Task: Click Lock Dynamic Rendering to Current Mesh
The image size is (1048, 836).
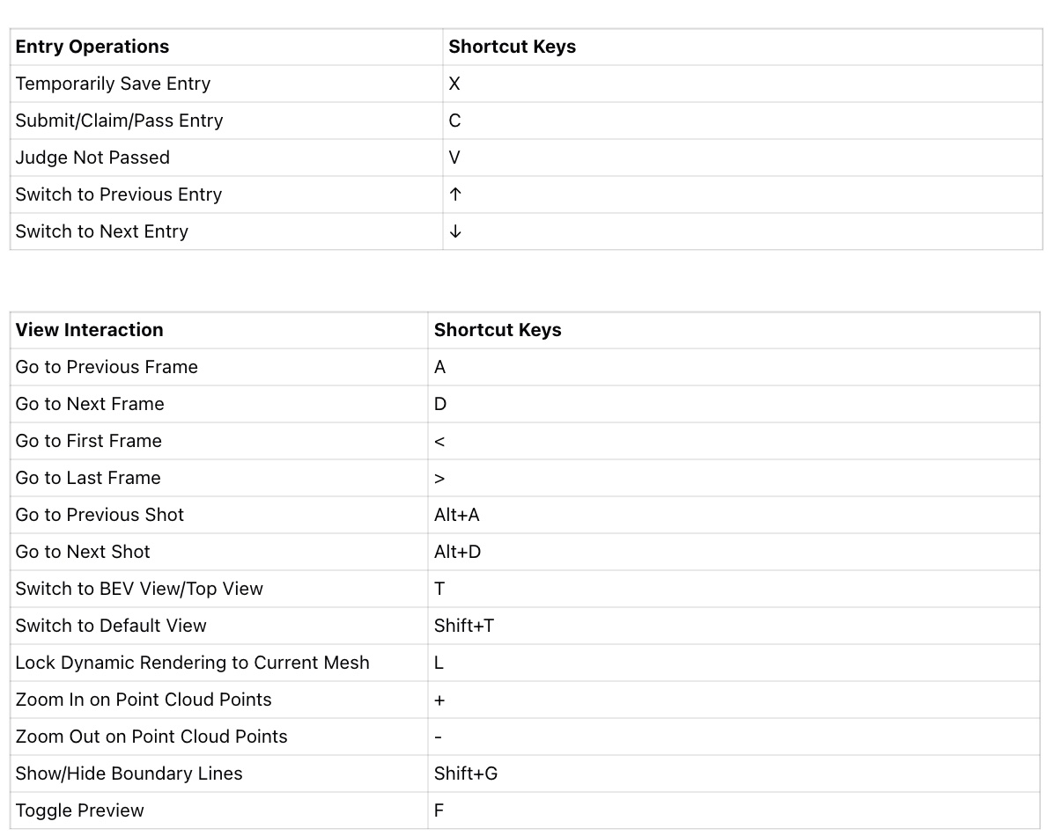Action: pyautogui.click(x=192, y=663)
